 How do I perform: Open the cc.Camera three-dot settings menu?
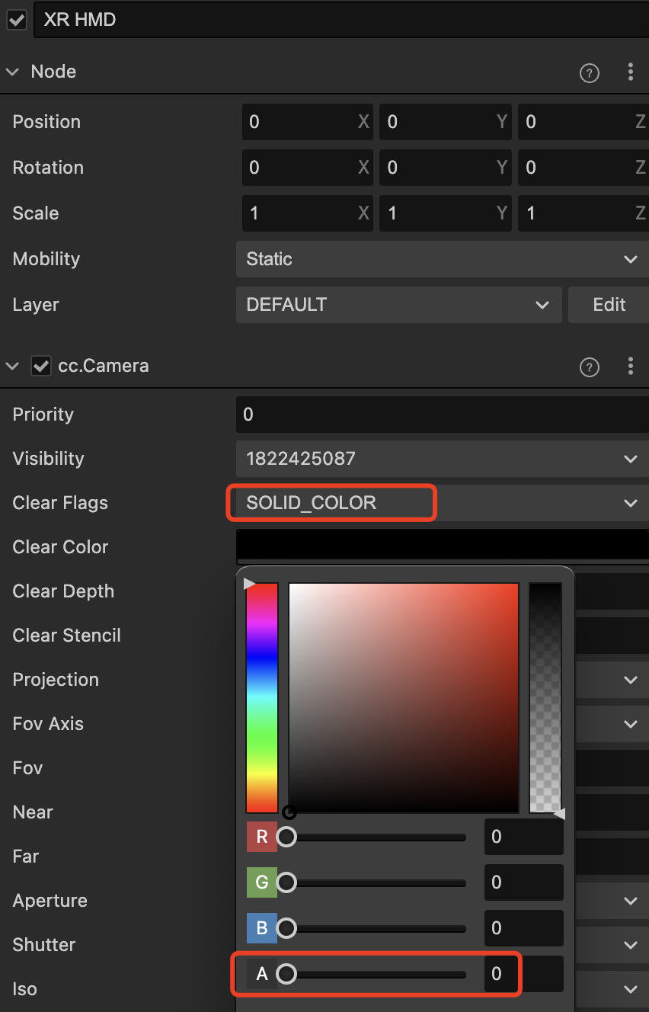[x=631, y=367]
